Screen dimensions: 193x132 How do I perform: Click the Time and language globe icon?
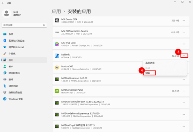click(x=5, y=73)
